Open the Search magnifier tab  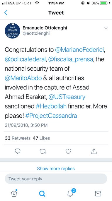42,193
